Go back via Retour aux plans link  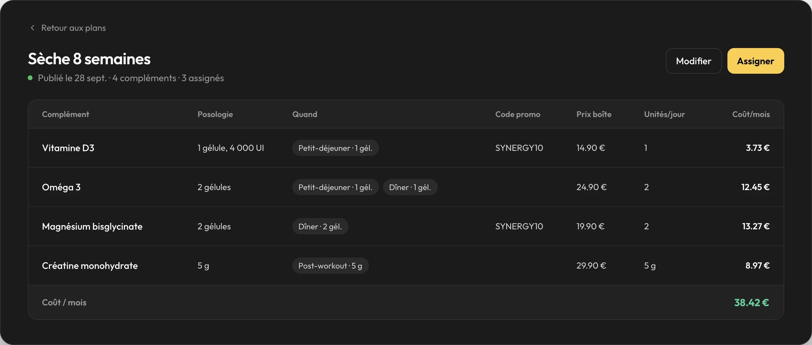[73, 28]
